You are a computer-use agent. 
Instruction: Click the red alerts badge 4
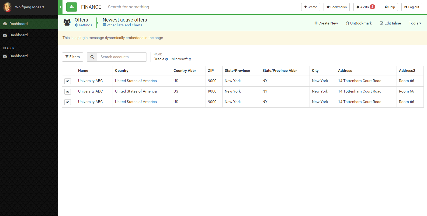point(372,7)
